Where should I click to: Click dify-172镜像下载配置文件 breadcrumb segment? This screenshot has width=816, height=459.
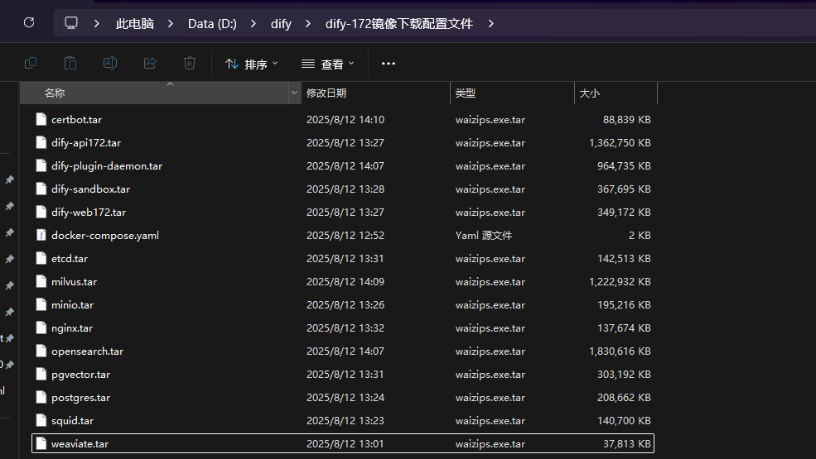click(399, 24)
